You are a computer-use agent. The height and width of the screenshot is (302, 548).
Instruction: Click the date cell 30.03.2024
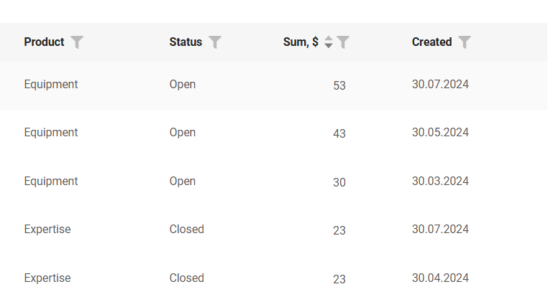(440, 181)
